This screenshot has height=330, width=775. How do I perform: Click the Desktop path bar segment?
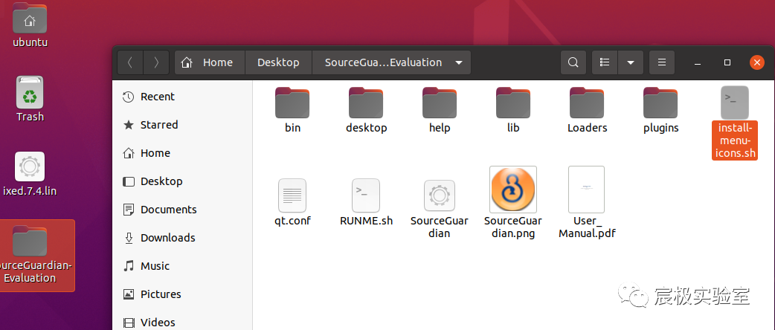point(278,62)
